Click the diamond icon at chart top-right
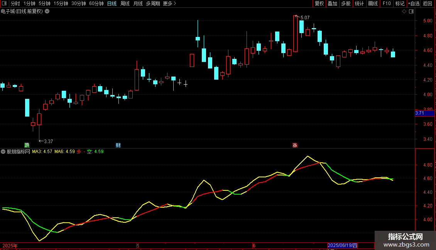Screen dimensions: 436x250 tap(404, 12)
